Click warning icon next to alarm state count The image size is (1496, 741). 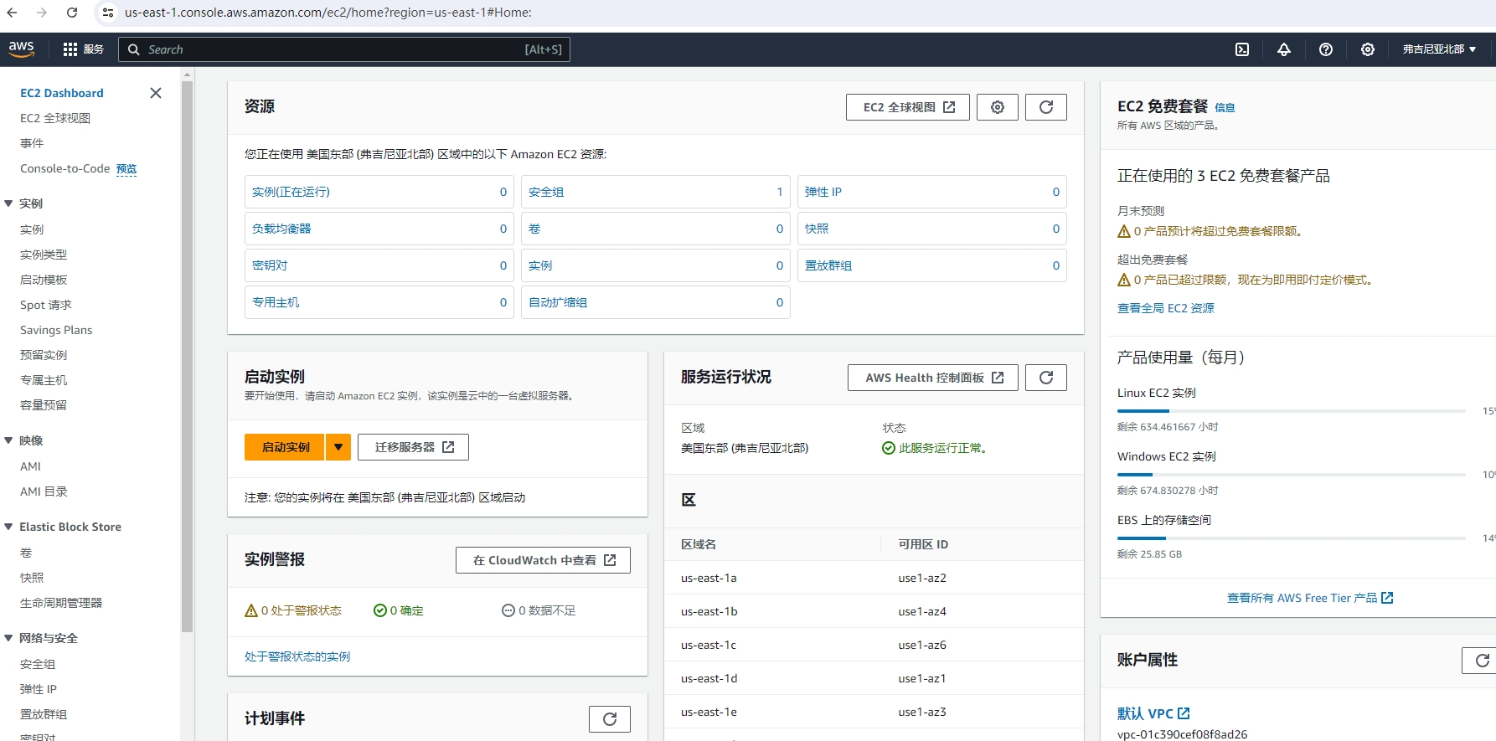point(251,610)
